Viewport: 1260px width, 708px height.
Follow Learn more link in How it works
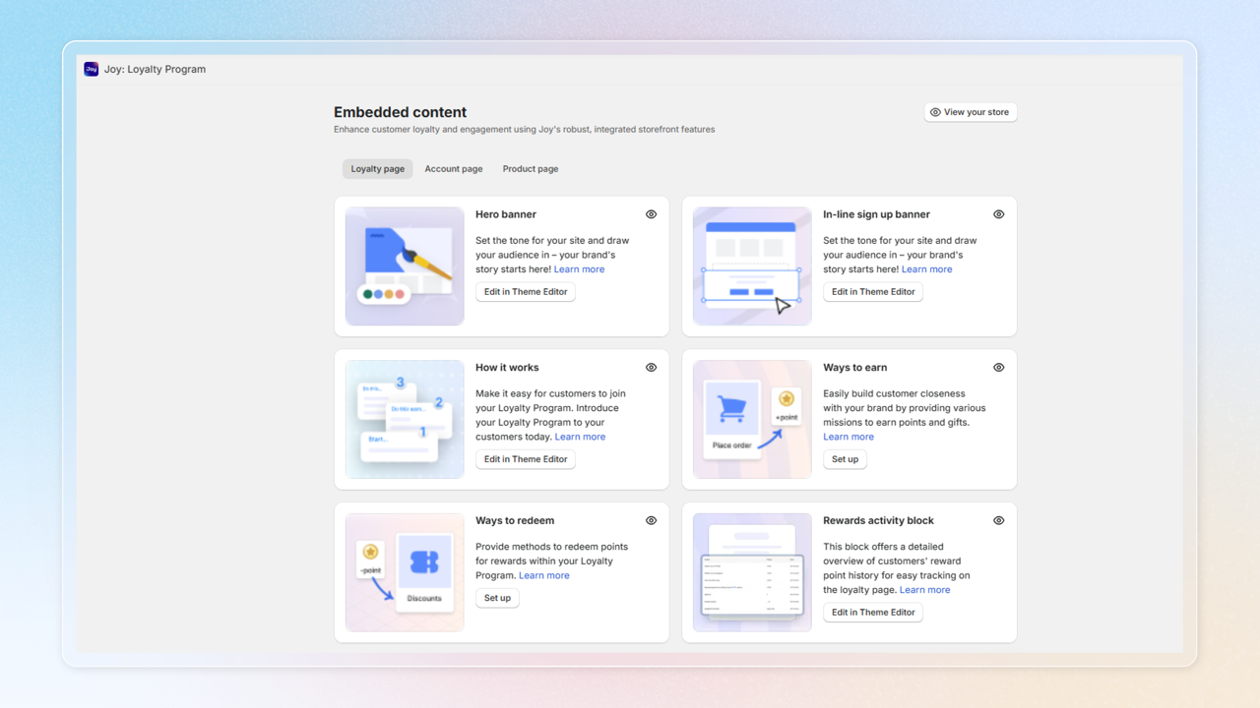point(580,437)
